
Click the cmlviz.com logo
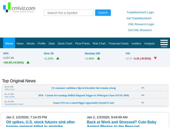[x=19, y=7]
